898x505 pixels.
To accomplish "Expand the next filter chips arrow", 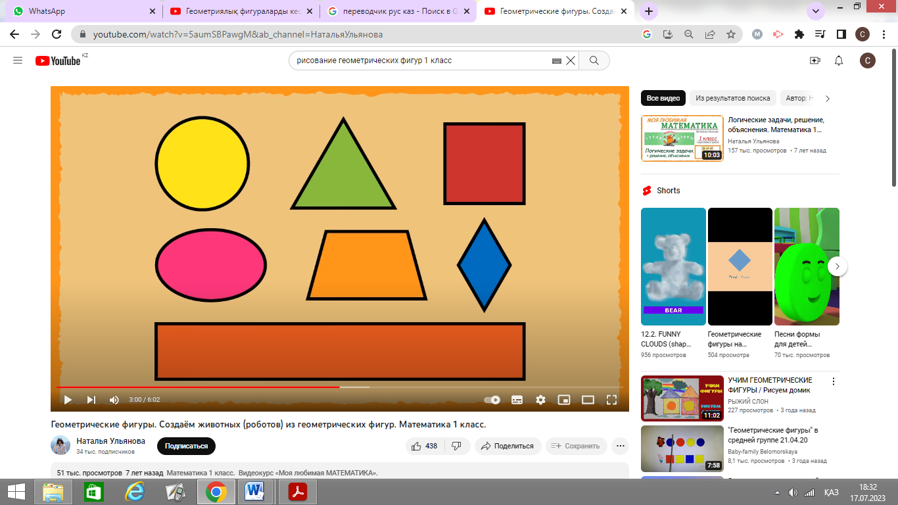I will (828, 99).
